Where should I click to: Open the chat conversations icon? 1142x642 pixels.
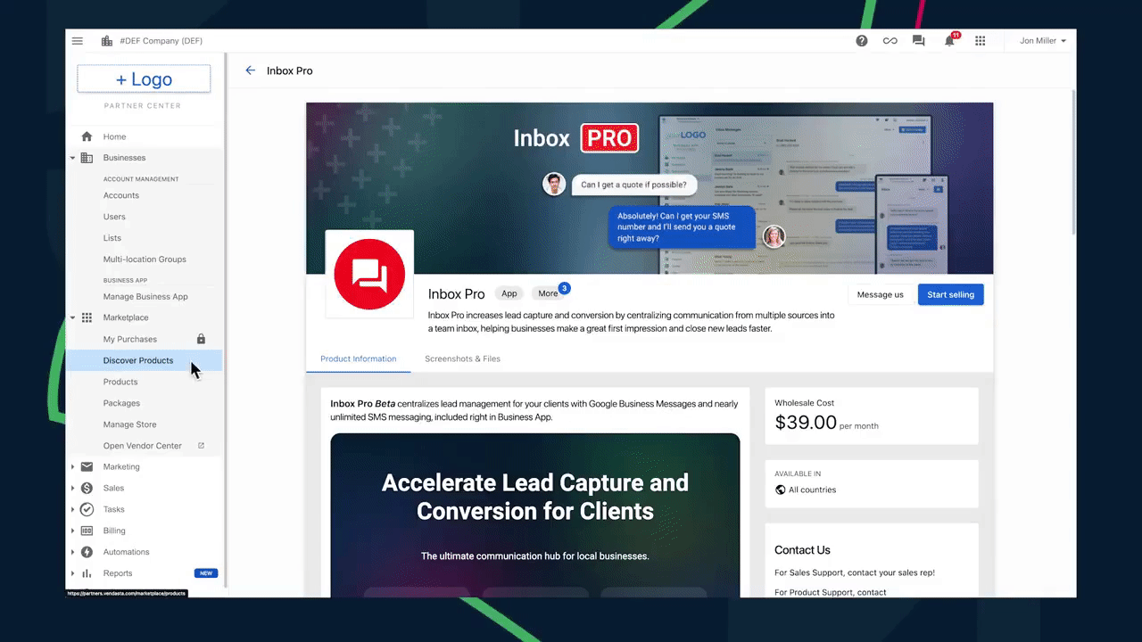coord(918,41)
